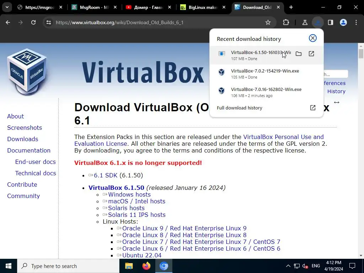The height and width of the screenshot is (273, 364).
Task: Click the VirtualBox cube logo
Action: [27, 71]
